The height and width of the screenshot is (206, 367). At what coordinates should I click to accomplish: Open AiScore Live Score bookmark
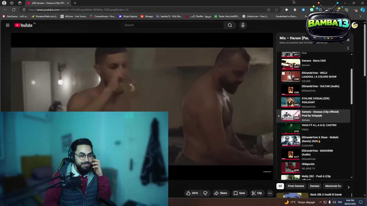click(x=74, y=16)
